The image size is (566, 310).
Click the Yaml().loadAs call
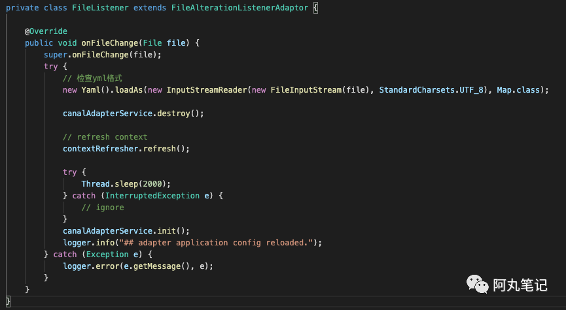(112, 90)
